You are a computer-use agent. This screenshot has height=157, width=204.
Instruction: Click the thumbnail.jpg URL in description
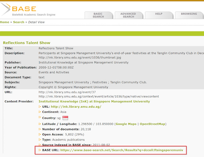tap(80, 57)
